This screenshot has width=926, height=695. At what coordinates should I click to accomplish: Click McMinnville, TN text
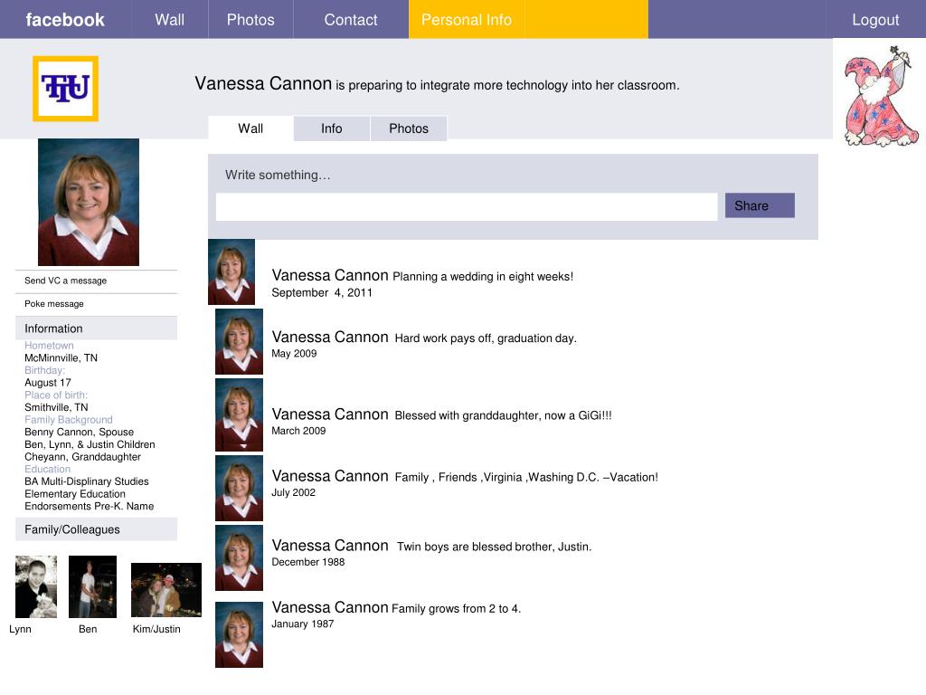tap(61, 357)
